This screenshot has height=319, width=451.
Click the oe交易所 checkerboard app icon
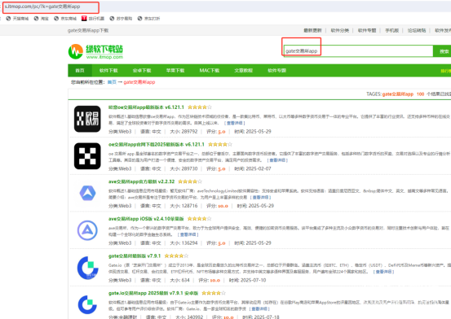pos(87,156)
